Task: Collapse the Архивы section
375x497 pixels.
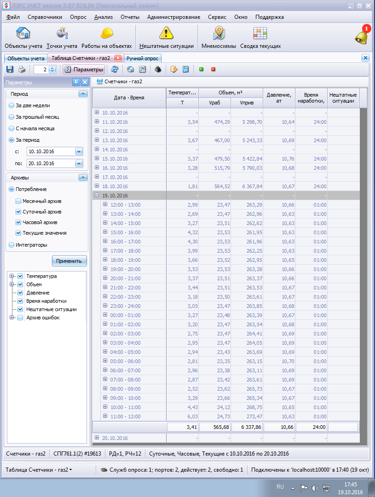Action: pos(83,178)
